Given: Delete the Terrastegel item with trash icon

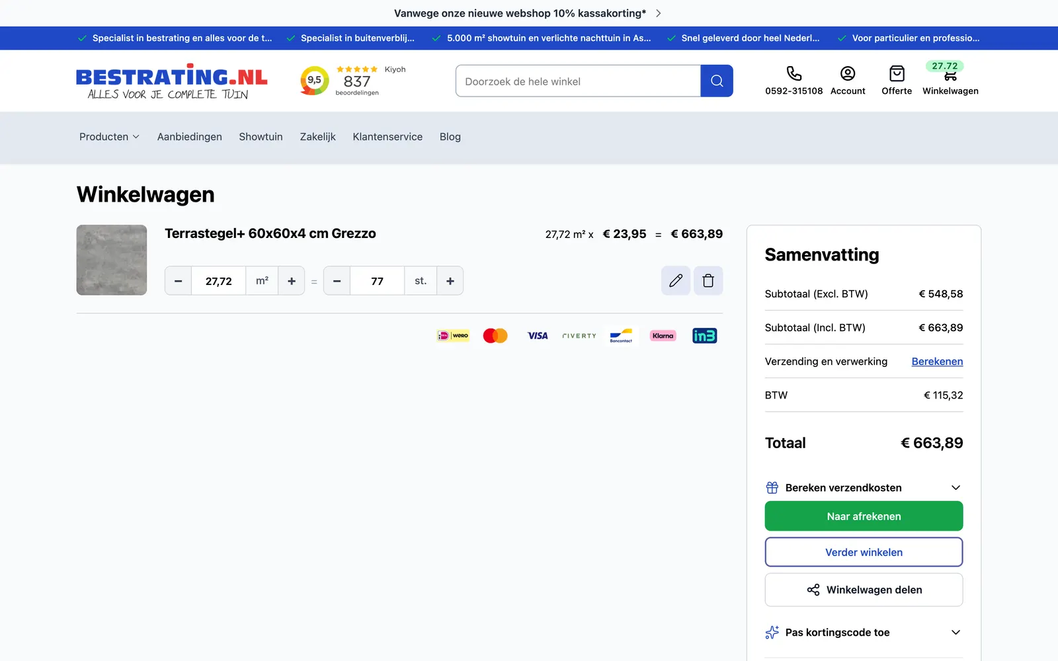Looking at the screenshot, I should [x=708, y=281].
